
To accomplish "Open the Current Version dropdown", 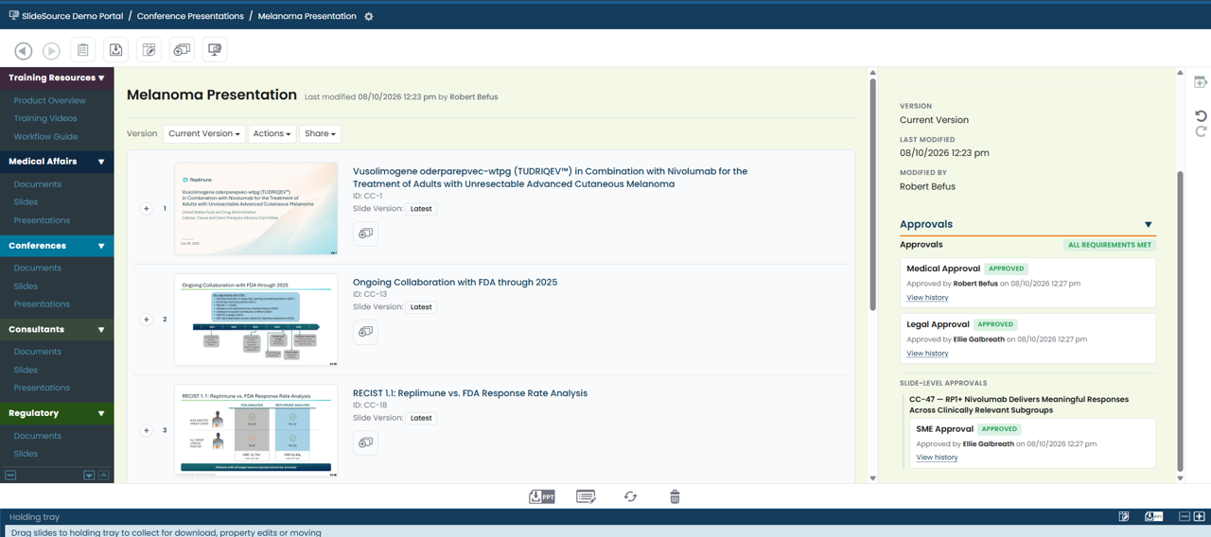I will coord(204,134).
